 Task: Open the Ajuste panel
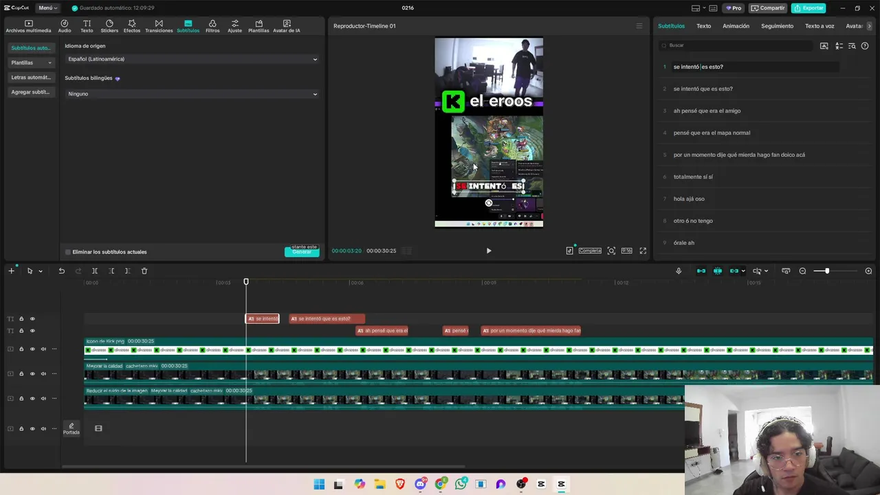234,26
